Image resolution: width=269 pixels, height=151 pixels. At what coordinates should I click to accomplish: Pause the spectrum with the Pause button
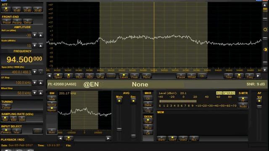(181, 76)
